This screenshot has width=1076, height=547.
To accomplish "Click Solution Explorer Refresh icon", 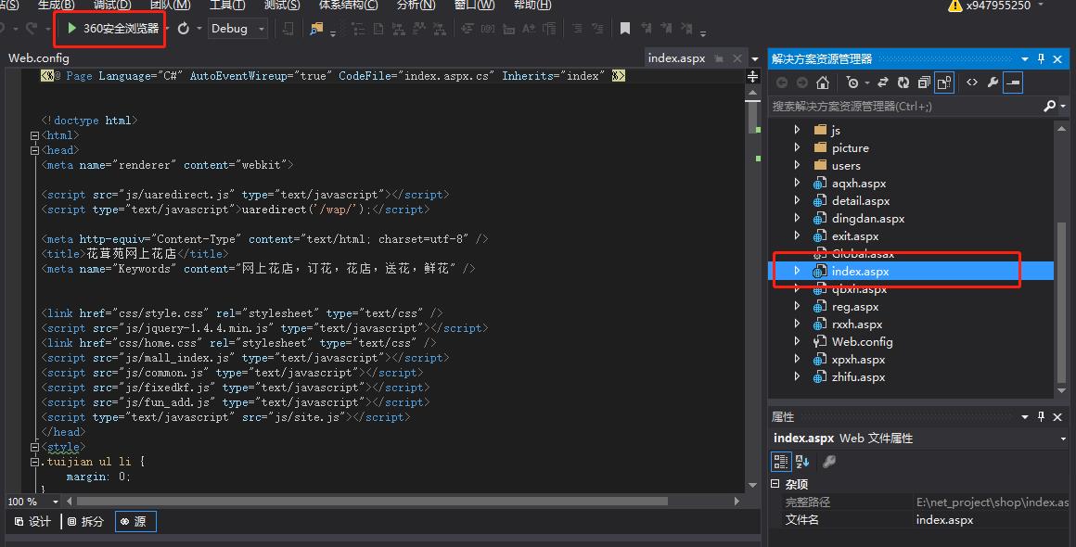I will coord(903,83).
